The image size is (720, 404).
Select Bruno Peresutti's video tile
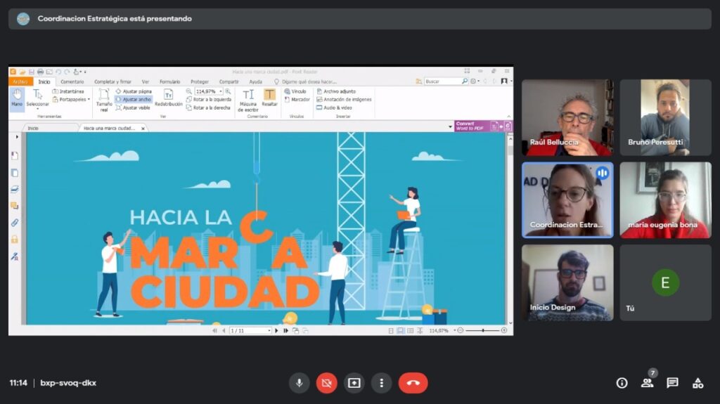(665, 117)
